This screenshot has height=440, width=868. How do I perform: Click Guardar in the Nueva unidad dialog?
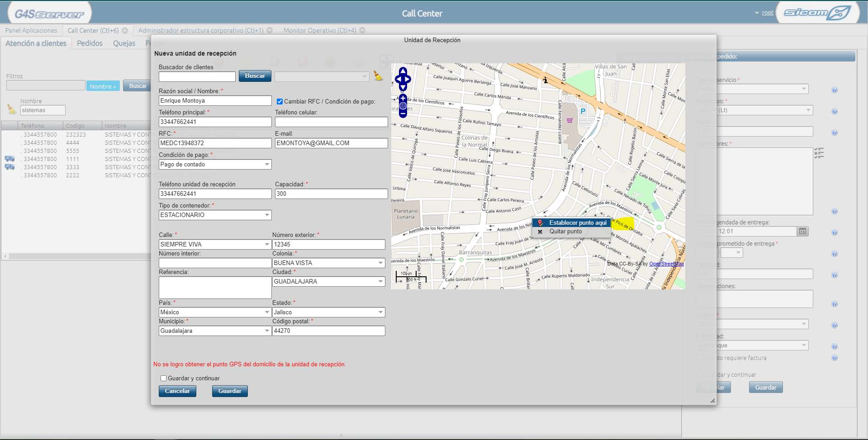pyautogui.click(x=230, y=391)
